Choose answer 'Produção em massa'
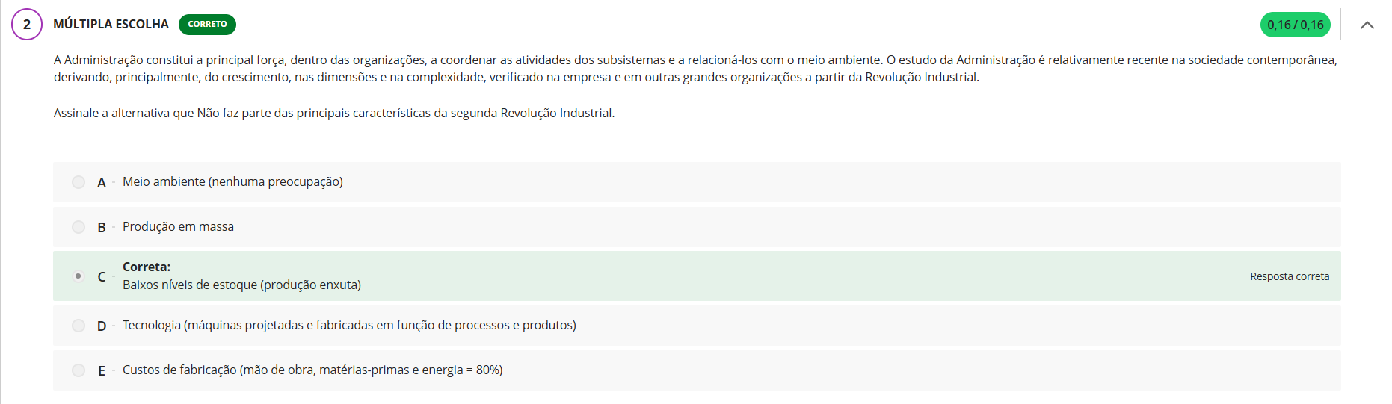The height and width of the screenshot is (404, 1392). tap(178, 227)
